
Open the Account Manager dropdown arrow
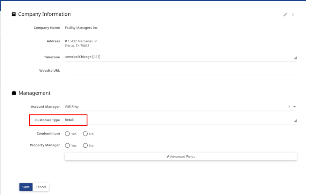tap(294, 107)
